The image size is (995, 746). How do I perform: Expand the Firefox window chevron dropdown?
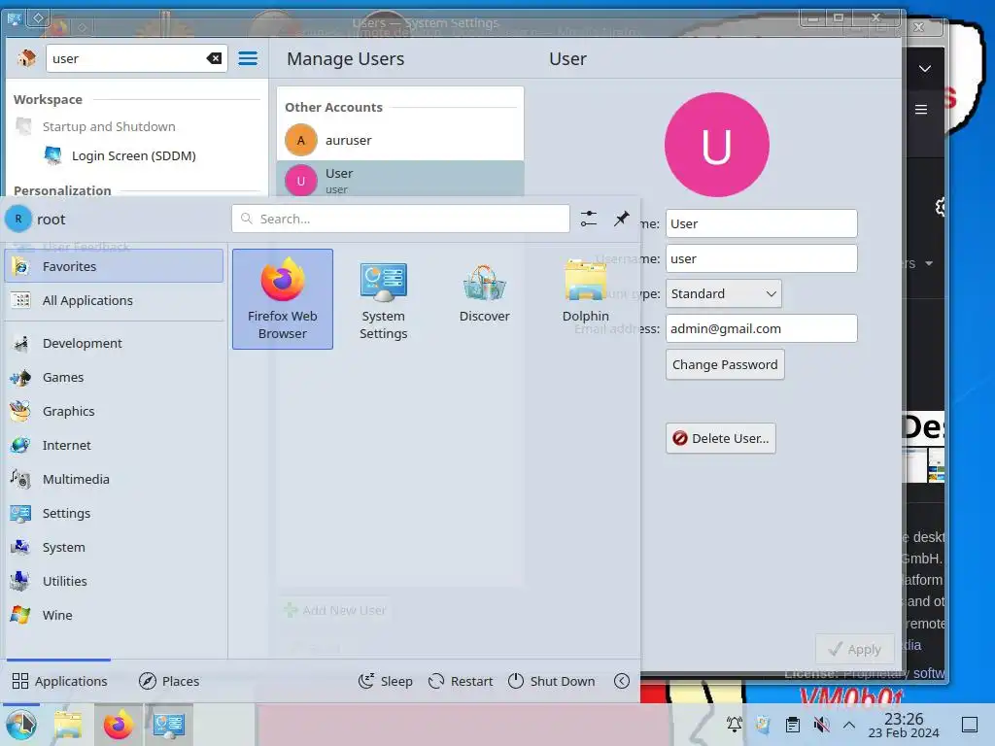point(925,69)
